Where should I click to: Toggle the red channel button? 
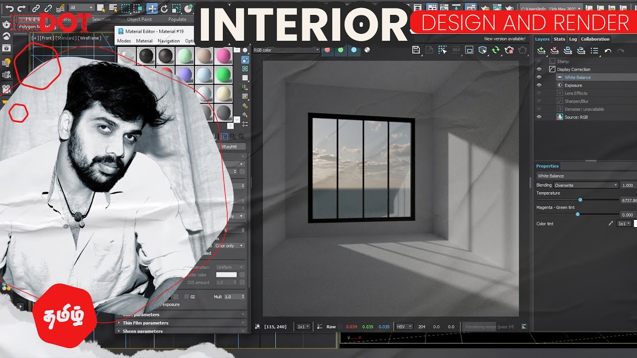[327, 50]
